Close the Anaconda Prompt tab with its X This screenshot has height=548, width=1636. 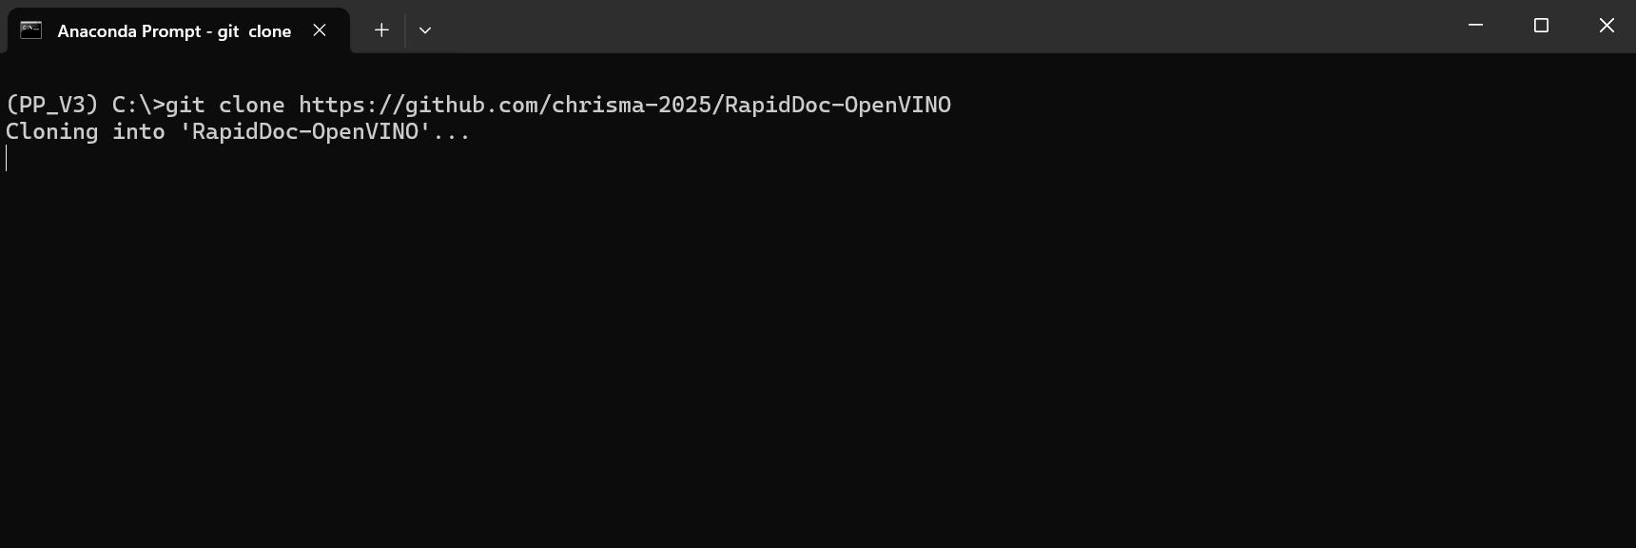point(319,29)
